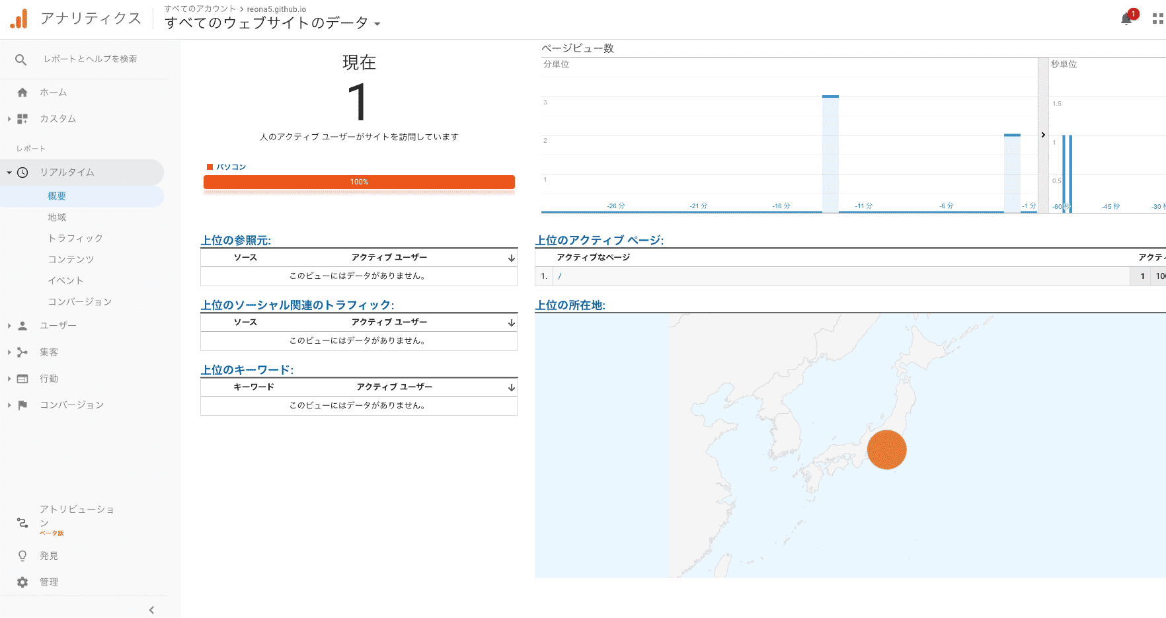The height and width of the screenshot is (618, 1166).
Task: Click the search magnifier icon
Action: pos(21,59)
